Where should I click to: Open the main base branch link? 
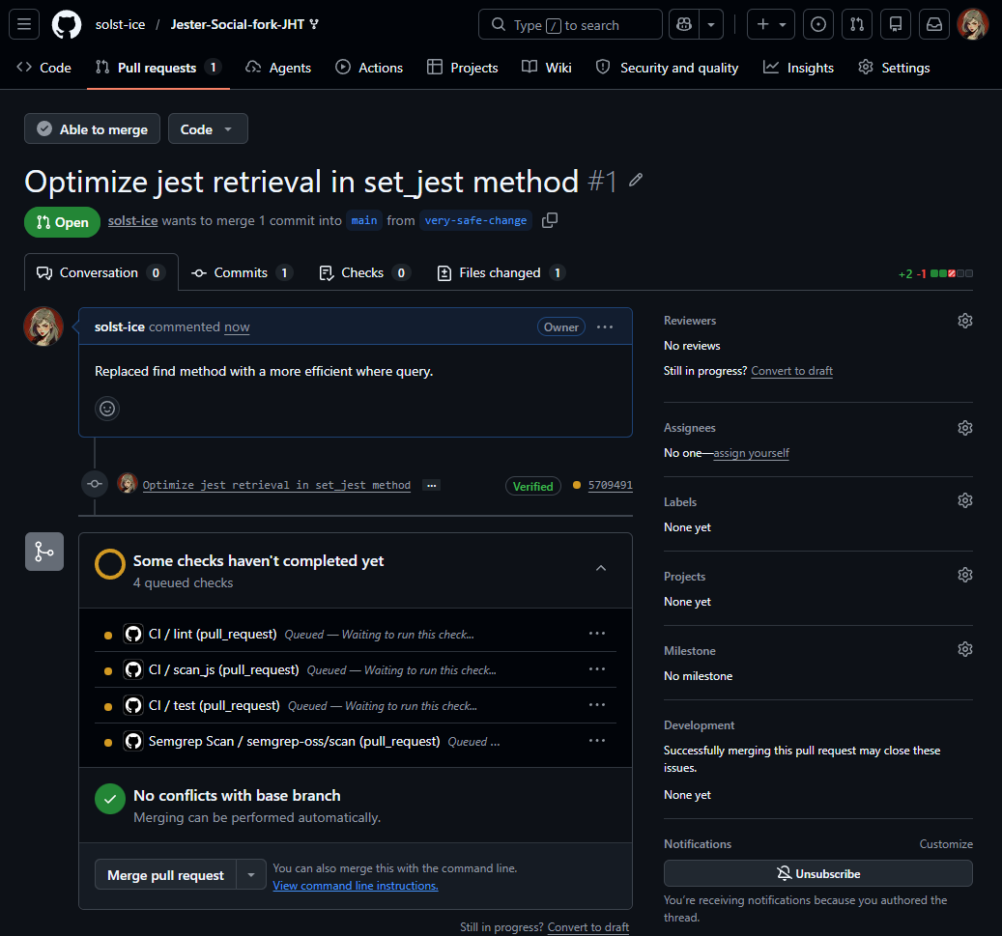pyautogui.click(x=364, y=220)
